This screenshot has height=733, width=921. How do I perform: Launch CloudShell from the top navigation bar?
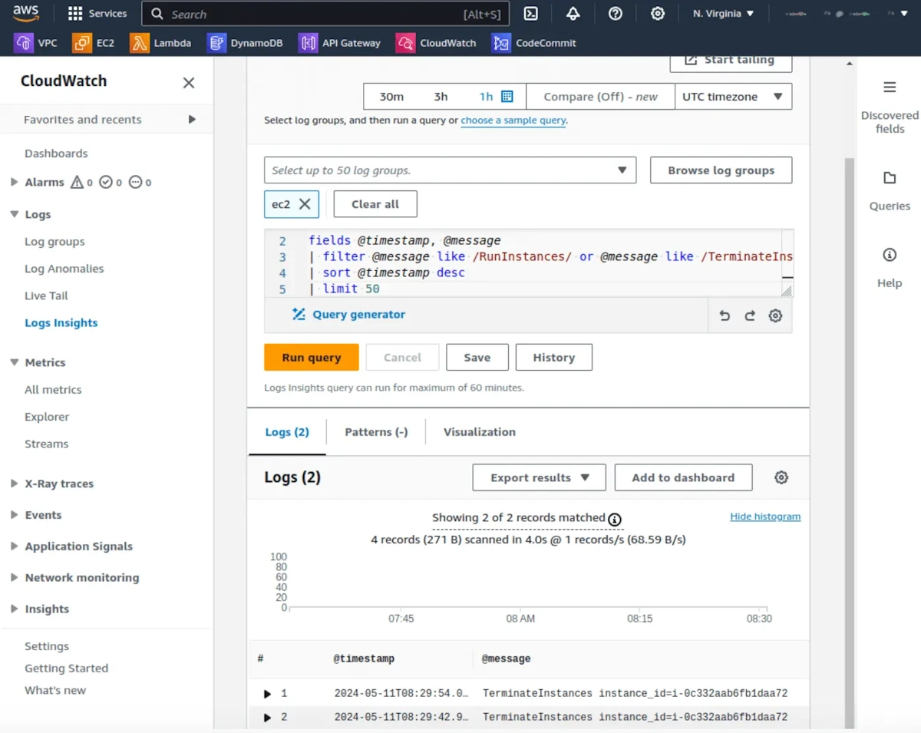[x=530, y=13]
